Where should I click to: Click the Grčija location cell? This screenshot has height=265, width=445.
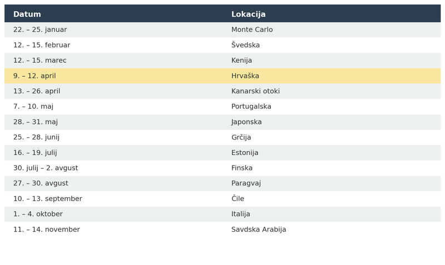click(x=332, y=137)
